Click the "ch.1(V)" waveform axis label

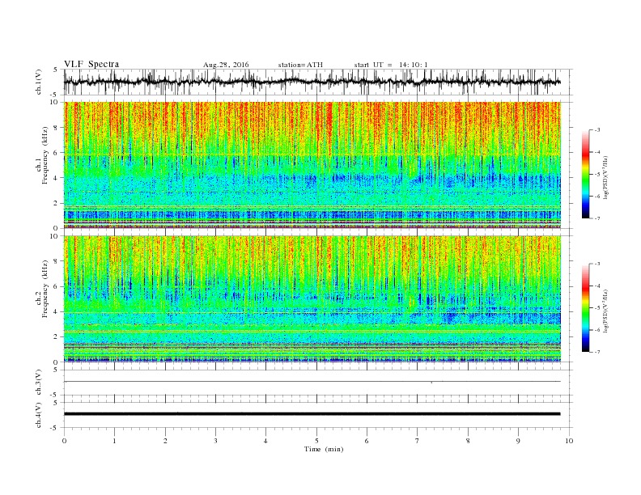point(39,82)
